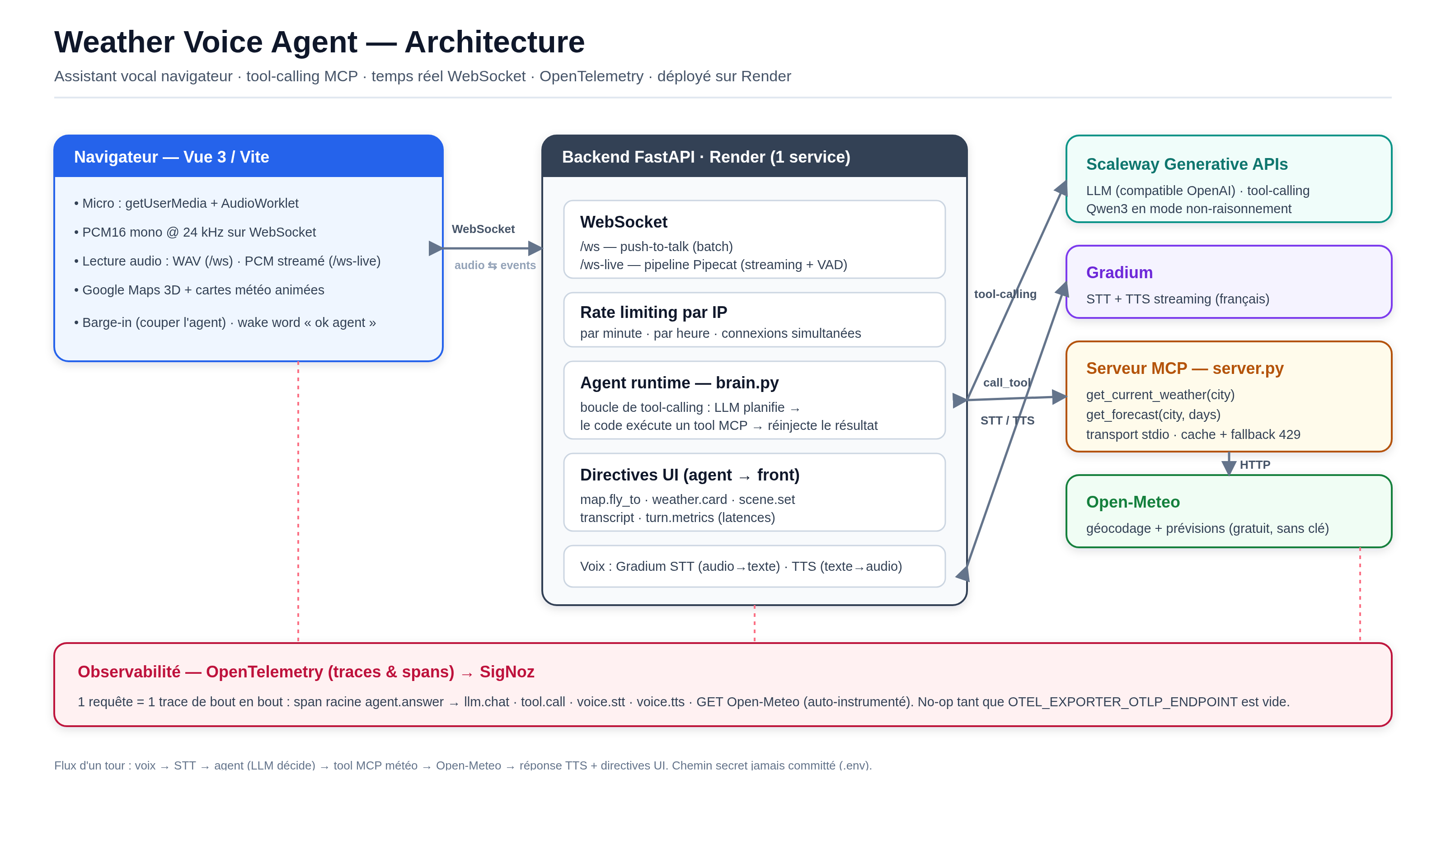The image size is (1446, 849).
Task: Click the 'tool-calling' arrow label
Action: [x=1005, y=294]
